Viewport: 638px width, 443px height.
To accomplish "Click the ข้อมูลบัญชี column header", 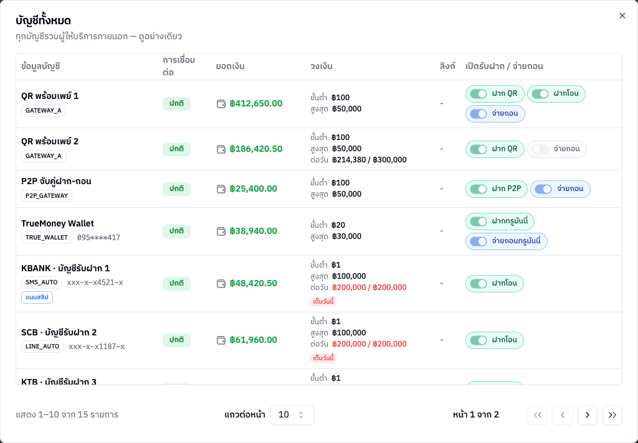I will [40, 66].
